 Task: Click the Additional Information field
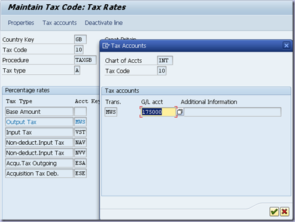point(233,112)
